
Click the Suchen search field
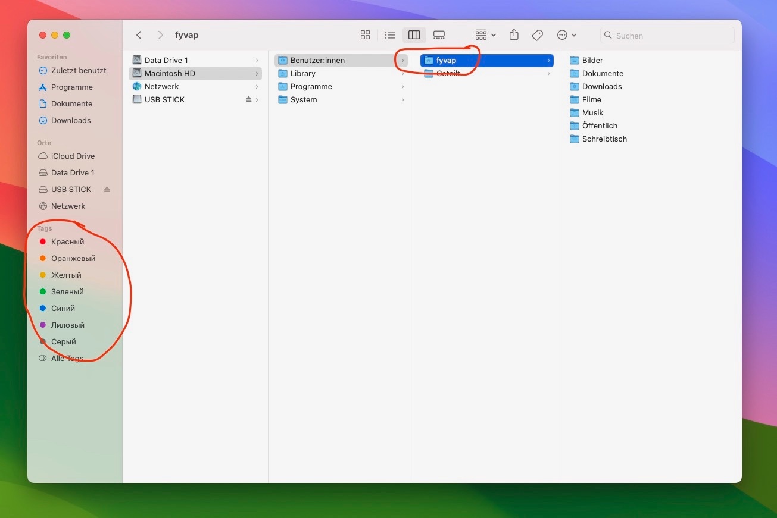[667, 35]
